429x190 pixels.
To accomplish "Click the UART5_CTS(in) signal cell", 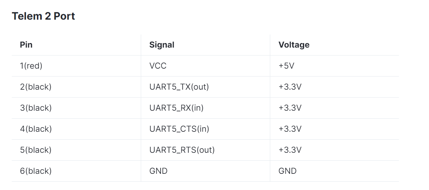I will (x=179, y=129).
